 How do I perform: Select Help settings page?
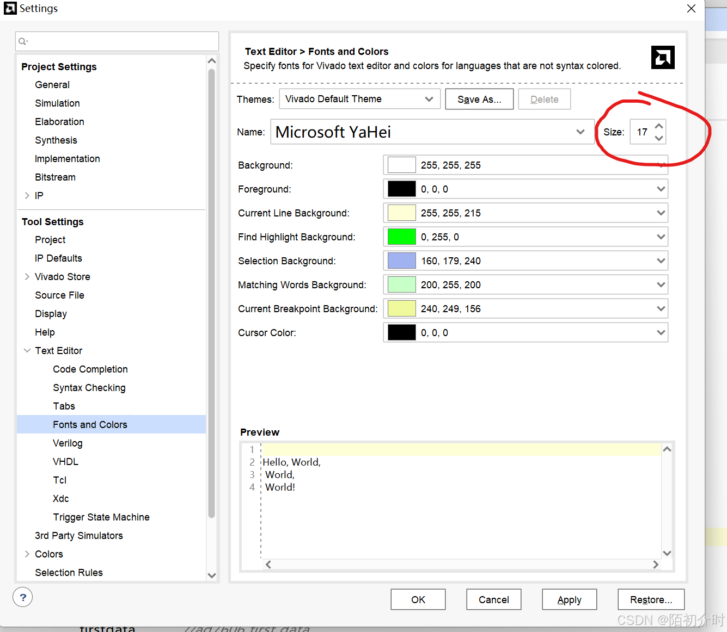45,332
